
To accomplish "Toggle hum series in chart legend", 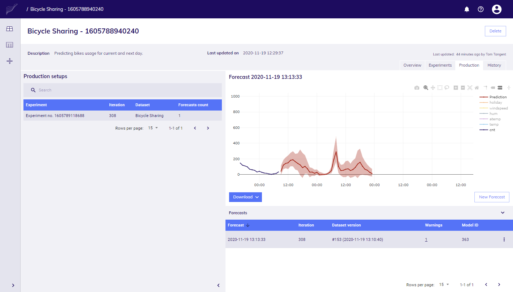I will 488,113.
